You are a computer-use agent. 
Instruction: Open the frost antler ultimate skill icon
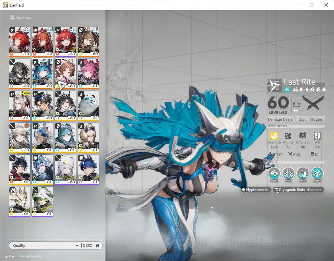[317, 174]
